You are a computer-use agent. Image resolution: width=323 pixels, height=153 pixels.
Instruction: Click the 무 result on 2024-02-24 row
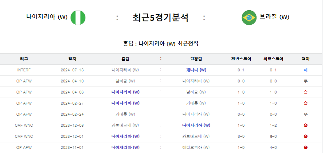click(x=306, y=114)
